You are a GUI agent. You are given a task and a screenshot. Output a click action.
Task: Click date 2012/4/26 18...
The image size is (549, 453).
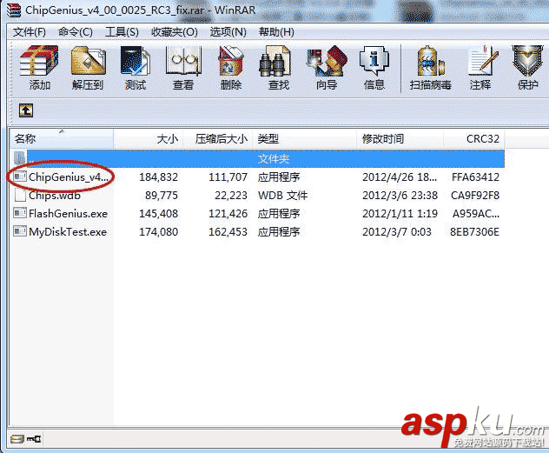tap(400, 177)
